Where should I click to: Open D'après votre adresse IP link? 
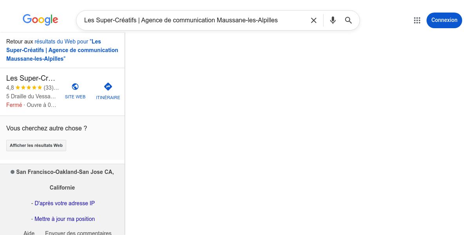point(65,203)
